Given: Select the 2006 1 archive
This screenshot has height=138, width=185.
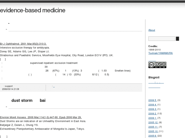Looking at the screenshot, I should point(153,118).
